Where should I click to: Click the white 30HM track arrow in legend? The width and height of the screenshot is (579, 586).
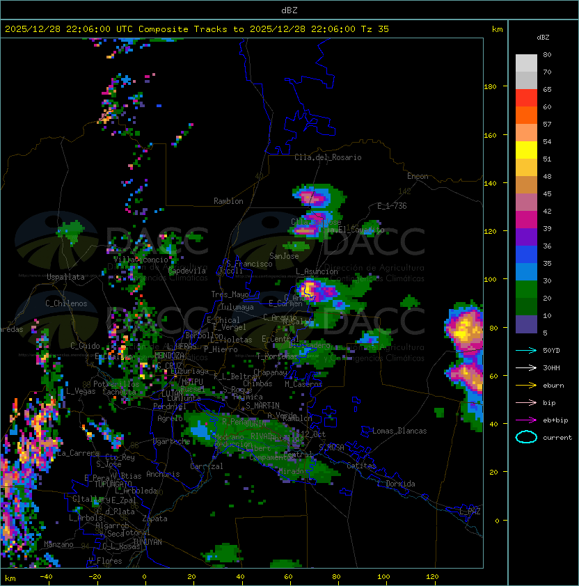526,367
